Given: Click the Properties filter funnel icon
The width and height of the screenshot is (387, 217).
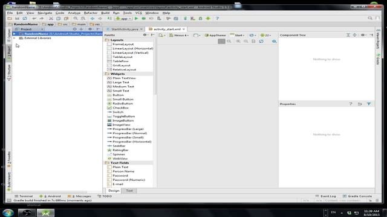Looking at the screenshot, I should (369, 104).
